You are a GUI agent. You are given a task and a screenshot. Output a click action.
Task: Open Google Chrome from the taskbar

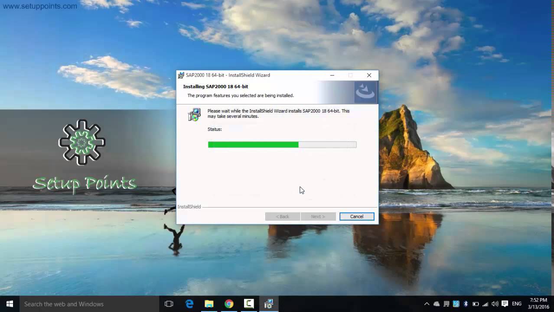(x=229, y=304)
